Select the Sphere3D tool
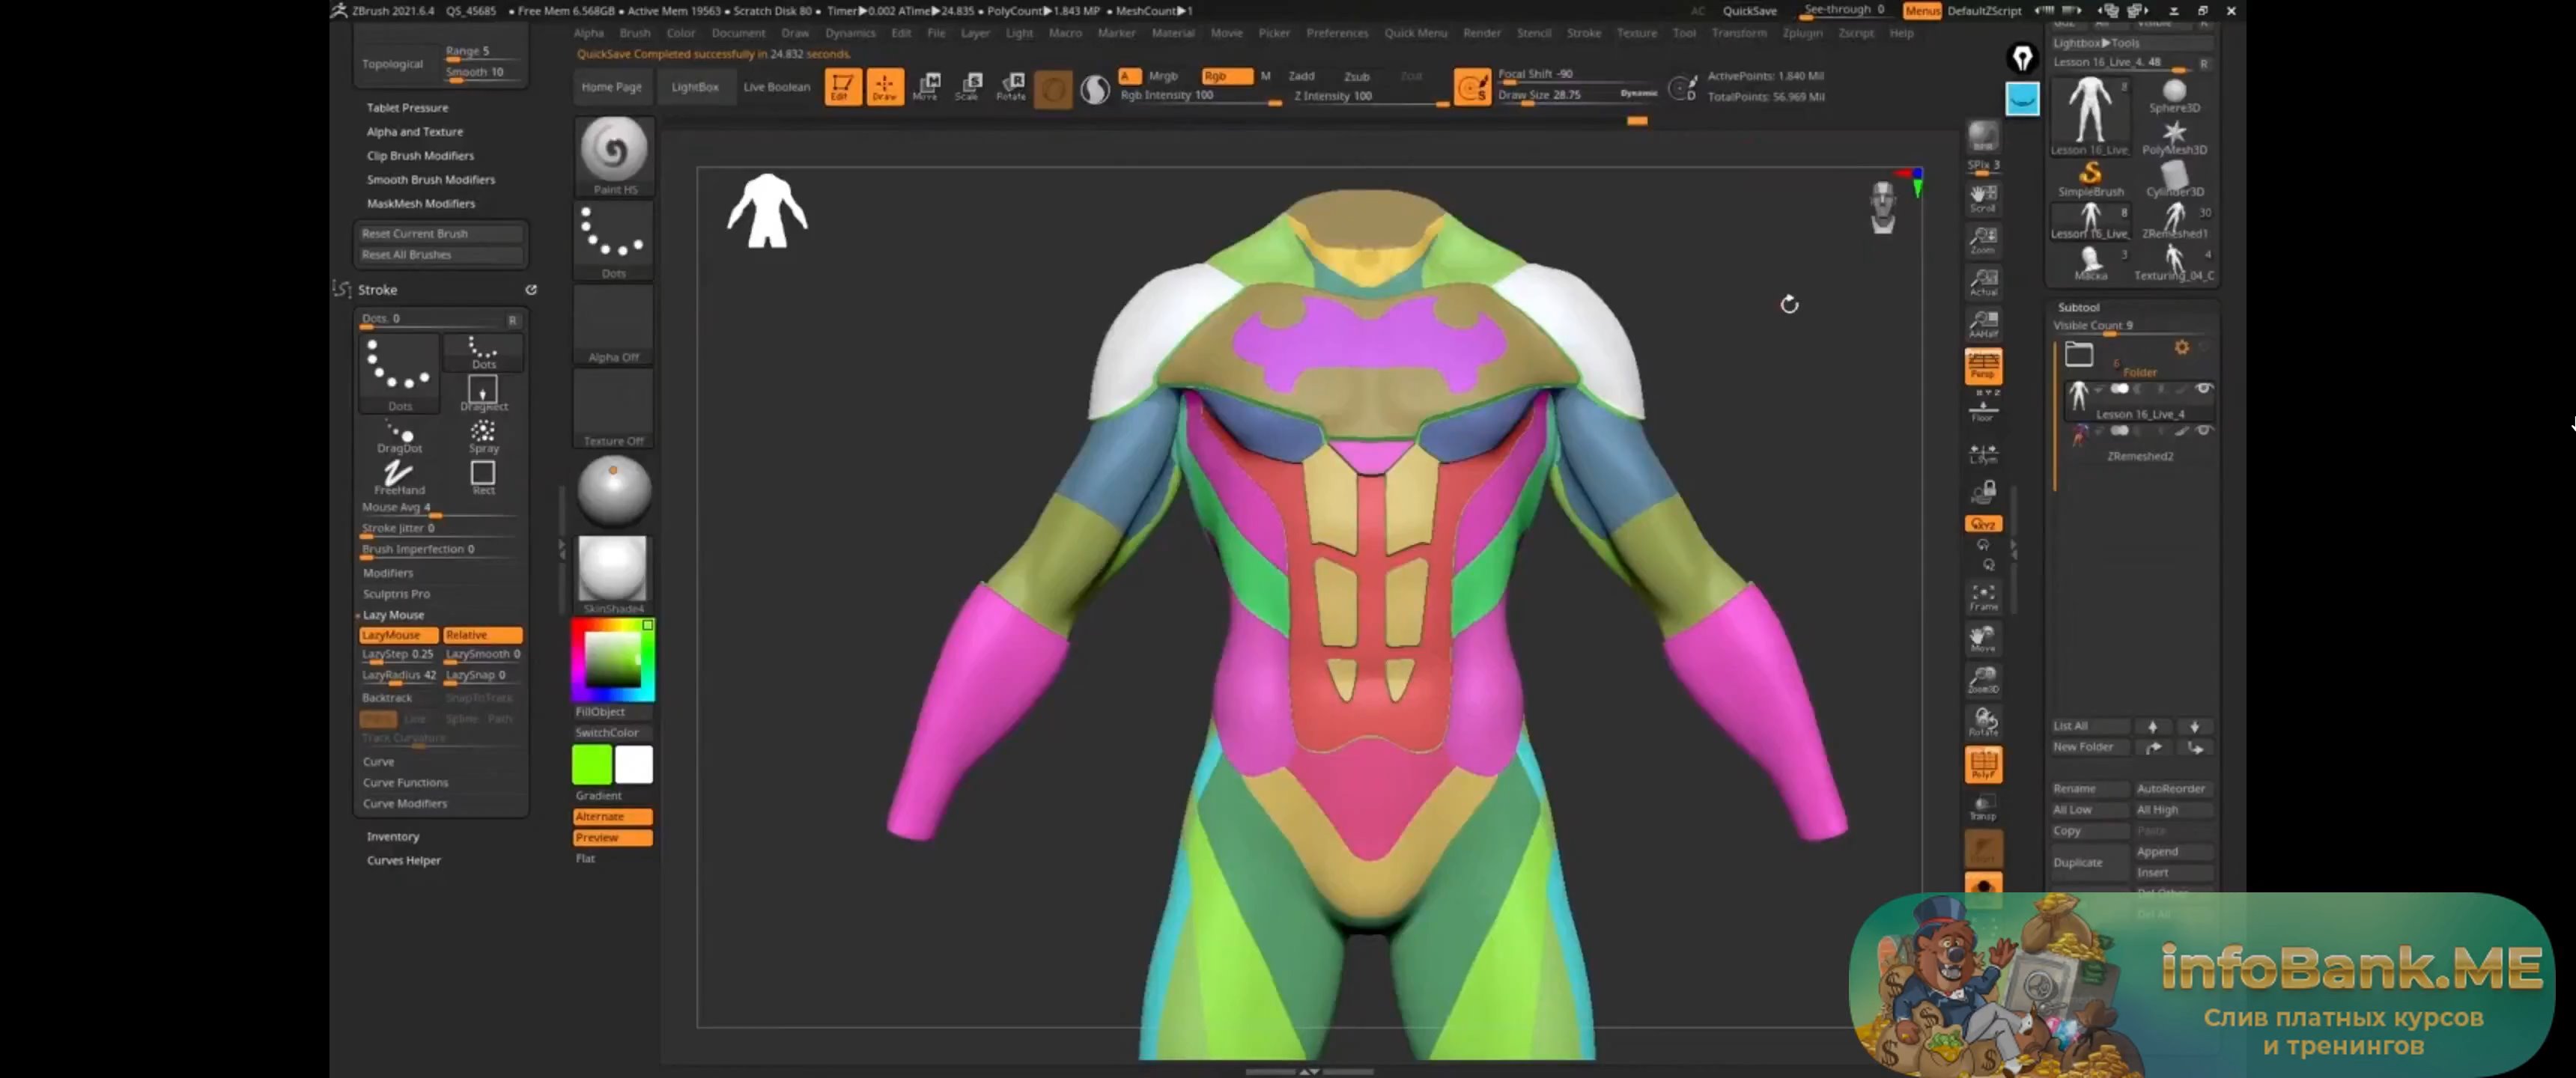 point(2174,96)
